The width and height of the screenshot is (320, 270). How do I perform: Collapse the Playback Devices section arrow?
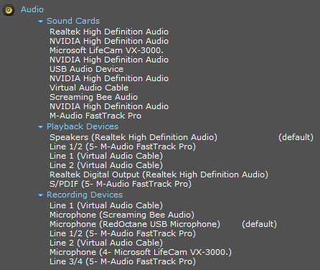point(41,127)
